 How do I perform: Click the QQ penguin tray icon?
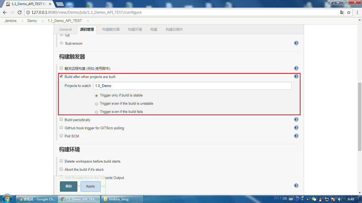pos(320,199)
